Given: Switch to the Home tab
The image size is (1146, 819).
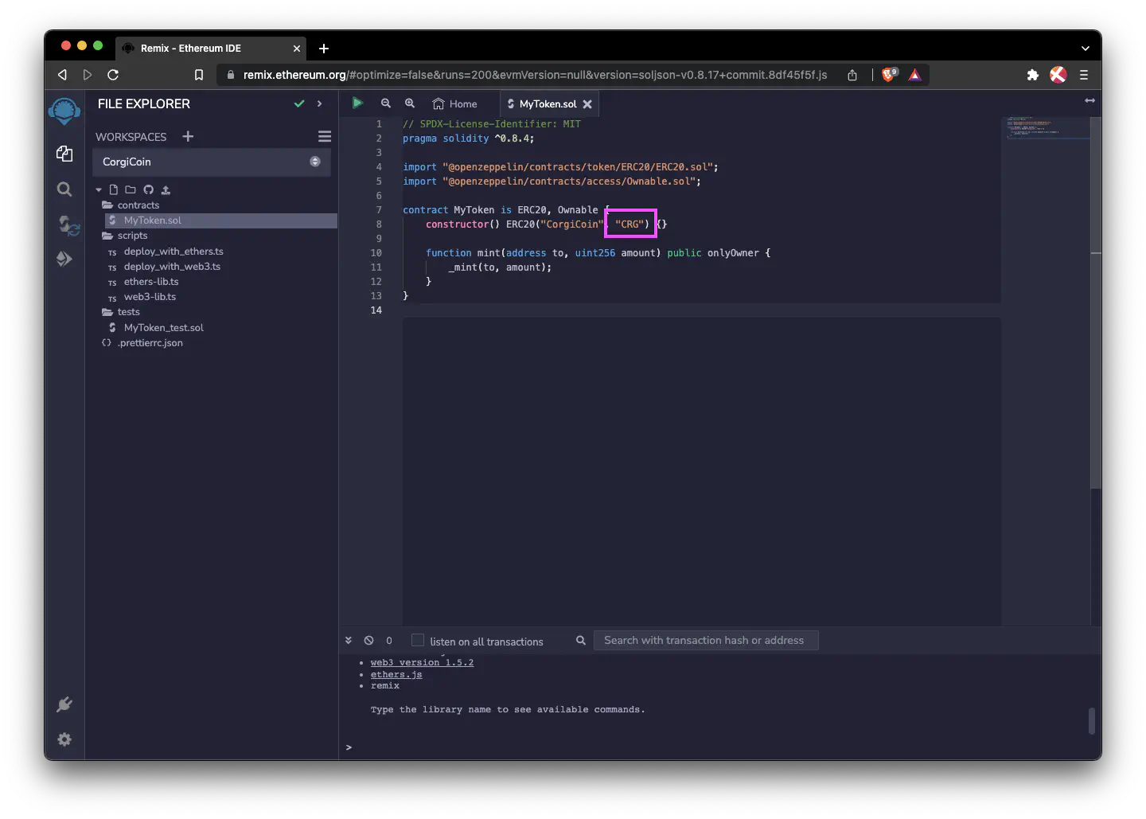Looking at the screenshot, I should (x=455, y=103).
